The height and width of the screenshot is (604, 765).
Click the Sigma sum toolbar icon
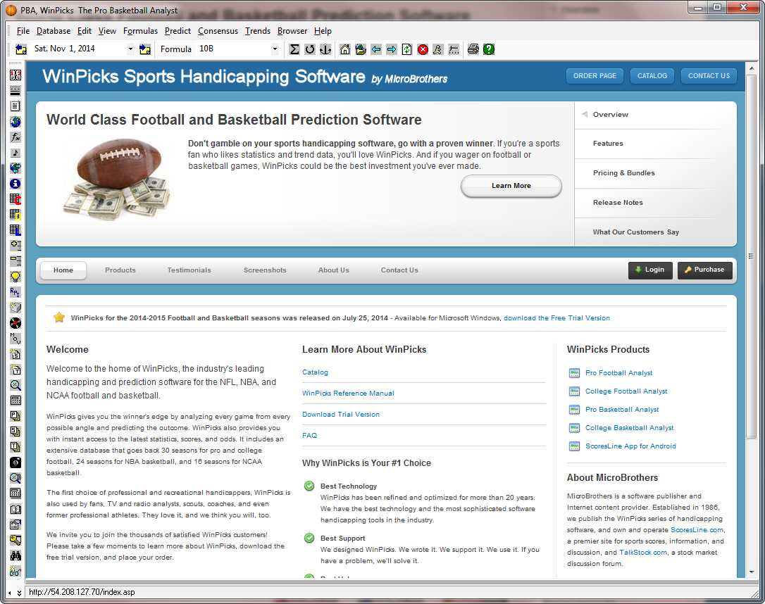point(294,49)
